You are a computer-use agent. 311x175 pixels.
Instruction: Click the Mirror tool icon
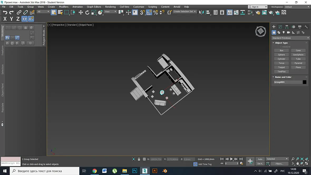pyautogui.click(x=201, y=12)
